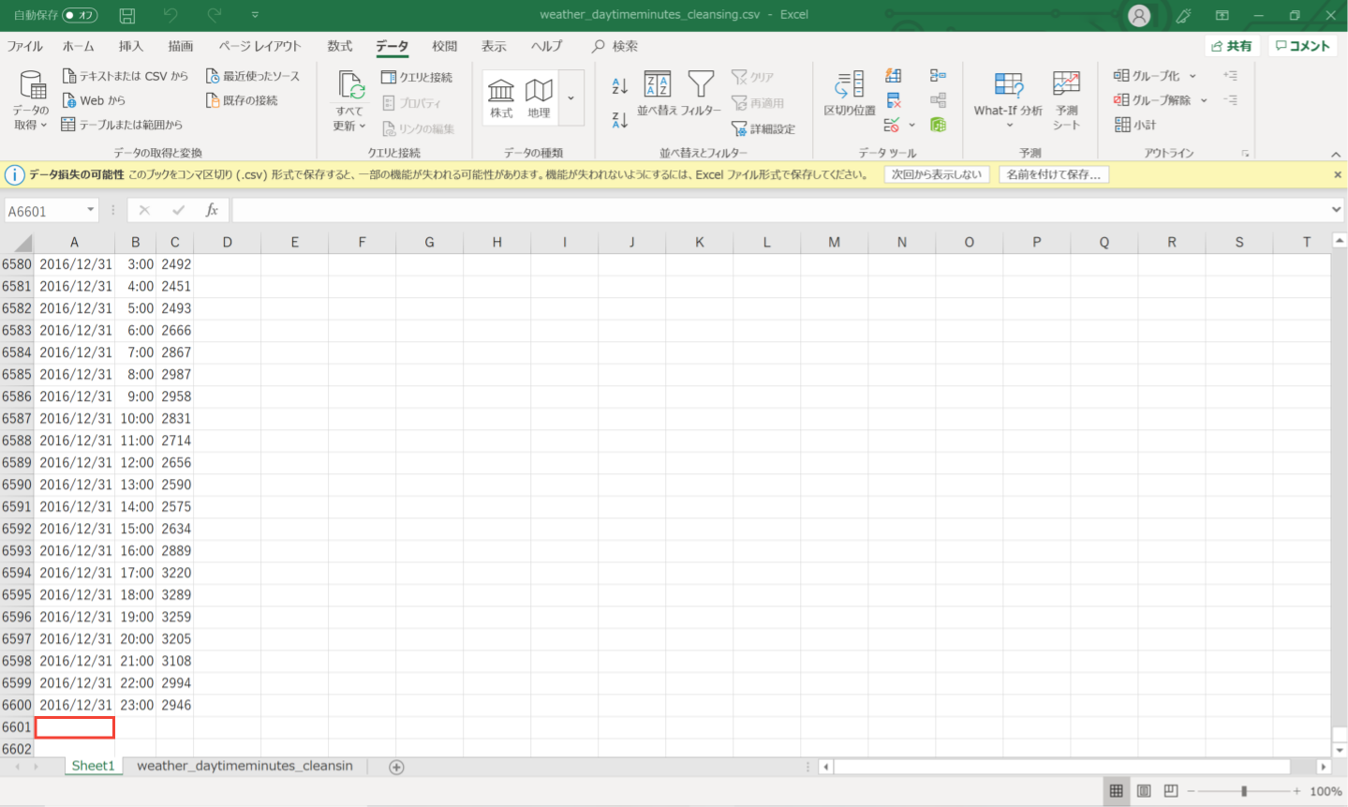1348x807 pixels.
Task: Add a new sheet with plus button
Action: [396, 767]
